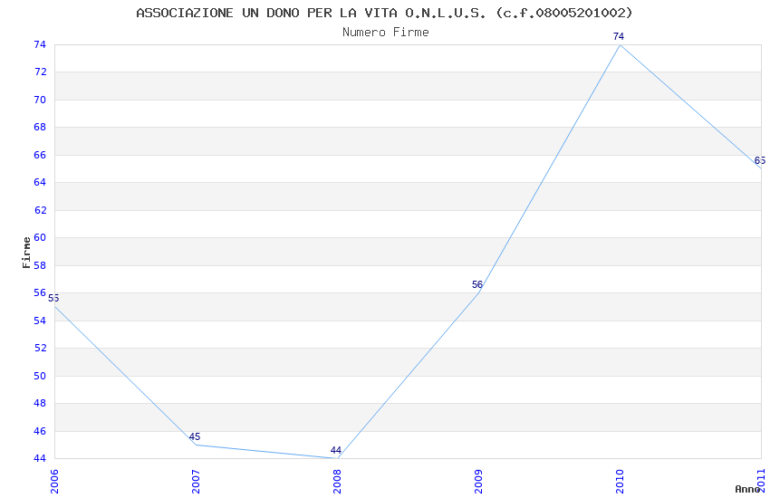
Task: Click the y-axis tick 58
Action: tap(40, 265)
